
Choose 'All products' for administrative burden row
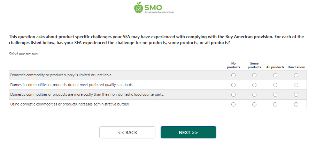[x=275, y=104]
